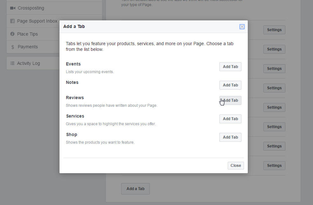Screen dimensions: 313x205
Task: Click the Add a Tab button behind the dialog
Action: coord(136,189)
